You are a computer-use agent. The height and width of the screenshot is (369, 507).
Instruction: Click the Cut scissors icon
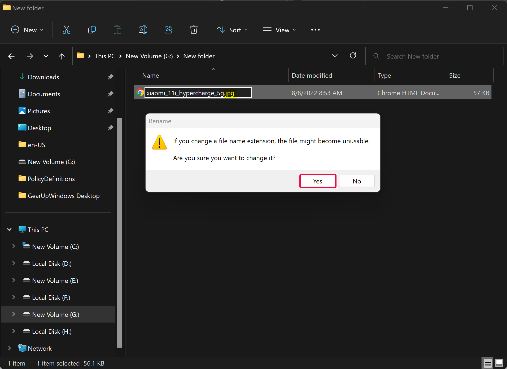pyautogui.click(x=66, y=30)
